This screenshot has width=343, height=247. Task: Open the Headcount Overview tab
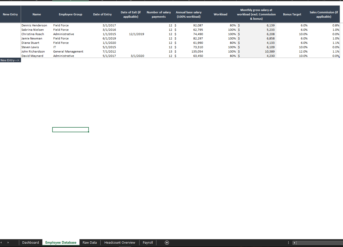click(x=120, y=242)
